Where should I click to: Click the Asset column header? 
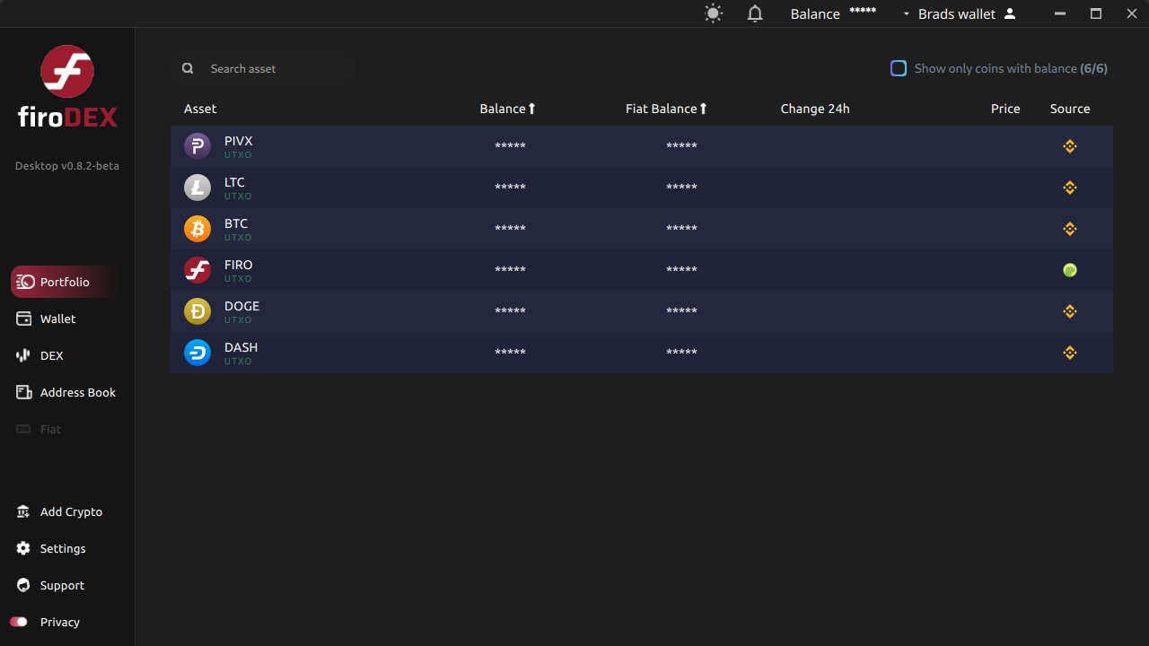[200, 109]
